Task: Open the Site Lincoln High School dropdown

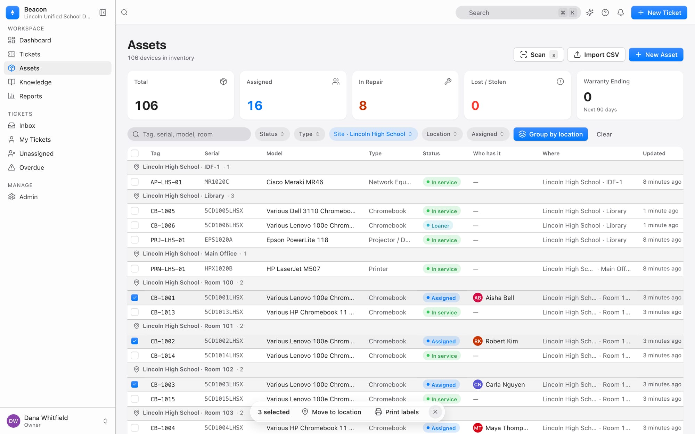Action: [x=373, y=134]
